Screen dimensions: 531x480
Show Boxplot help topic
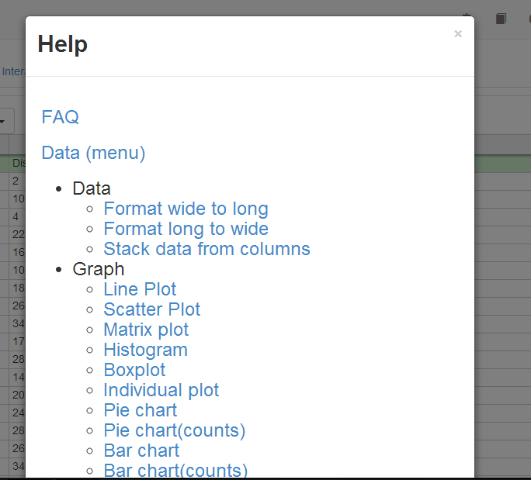tap(134, 370)
